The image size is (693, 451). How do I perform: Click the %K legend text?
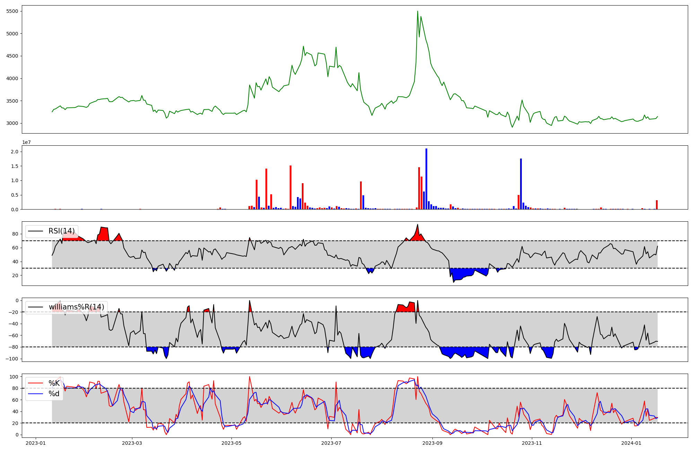point(54,383)
